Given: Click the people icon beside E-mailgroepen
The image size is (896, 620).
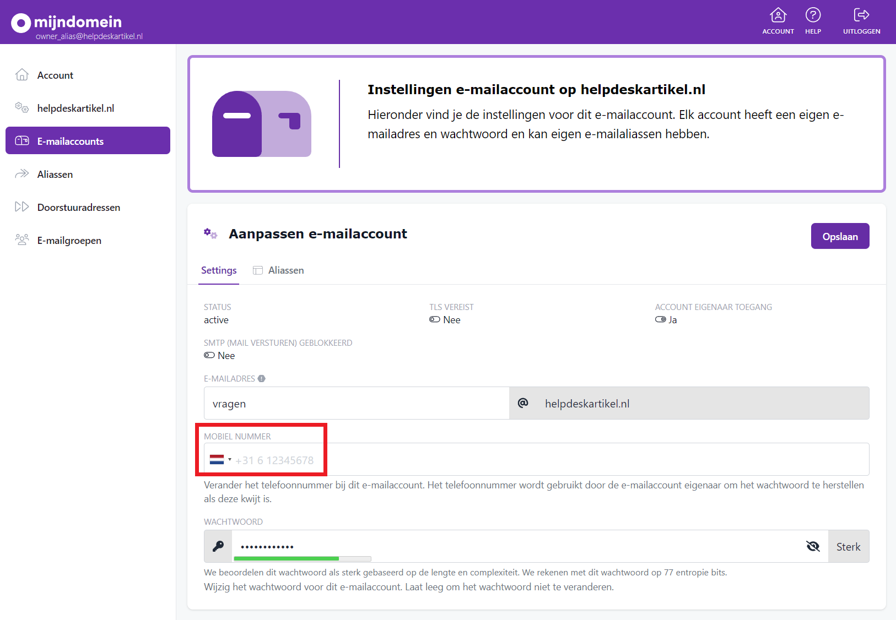Looking at the screenshot, I should click(x=22, y=240).
